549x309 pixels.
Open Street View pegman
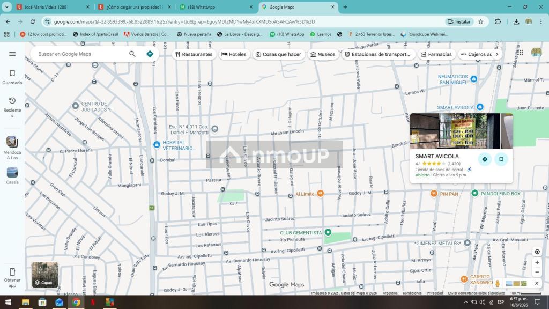[x=498, y=283]
